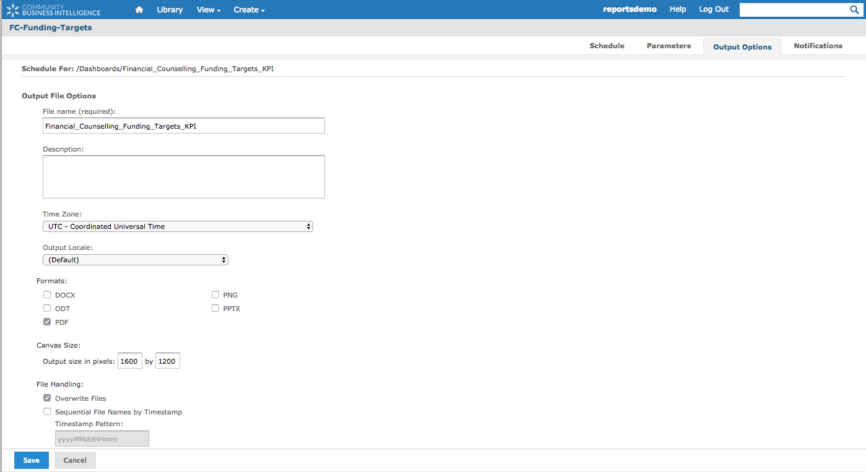Click the Output File Options heading
The width and height of the screenshot is (866, 472).
(59, 96)
